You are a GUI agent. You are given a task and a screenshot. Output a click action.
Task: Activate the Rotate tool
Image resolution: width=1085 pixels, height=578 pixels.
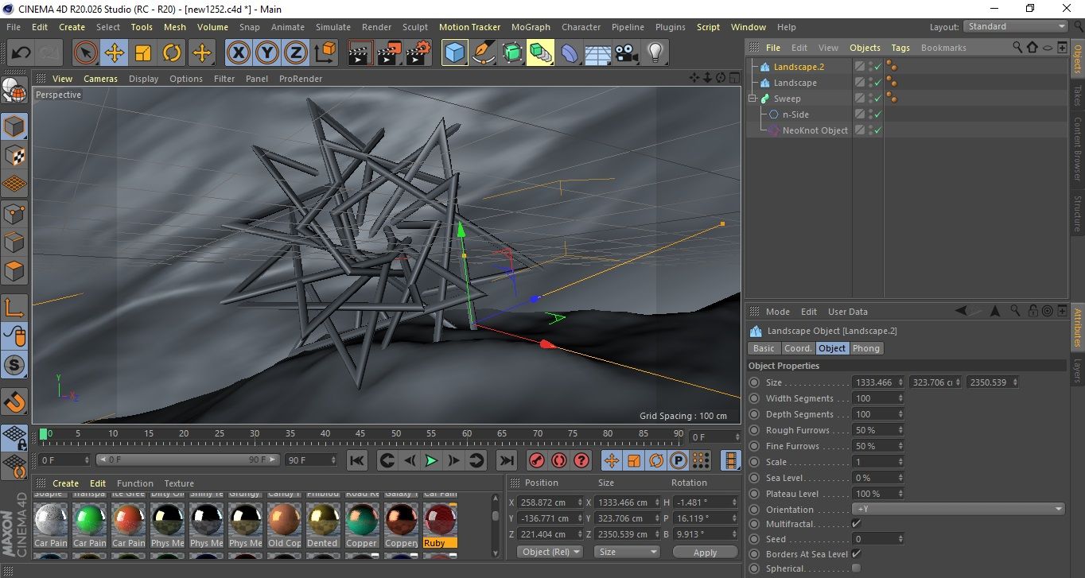172,53
